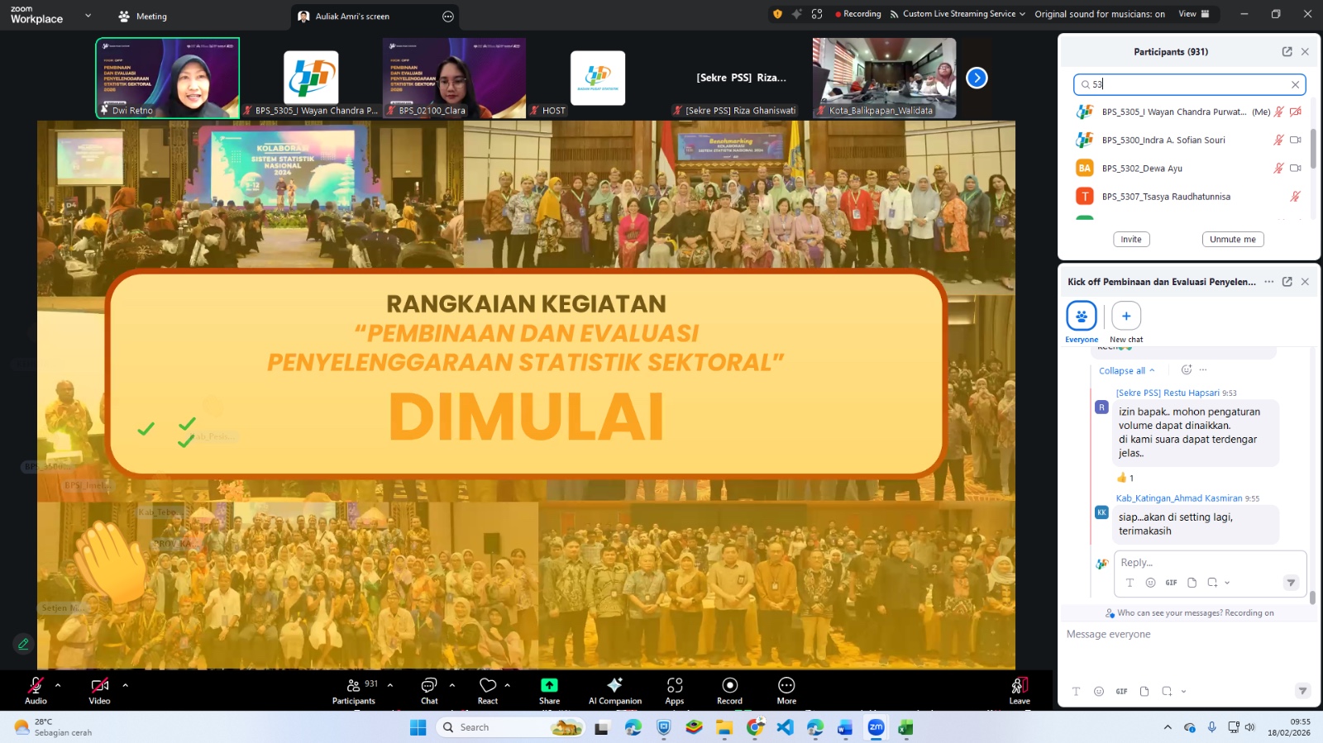Unmute microphone with Audio button

36,690
